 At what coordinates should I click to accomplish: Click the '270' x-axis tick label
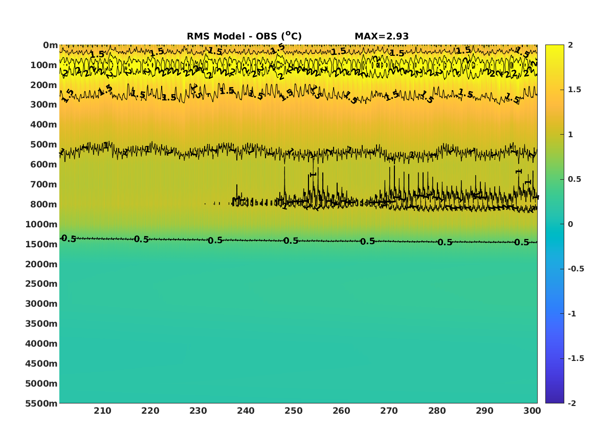pos(389,411)
